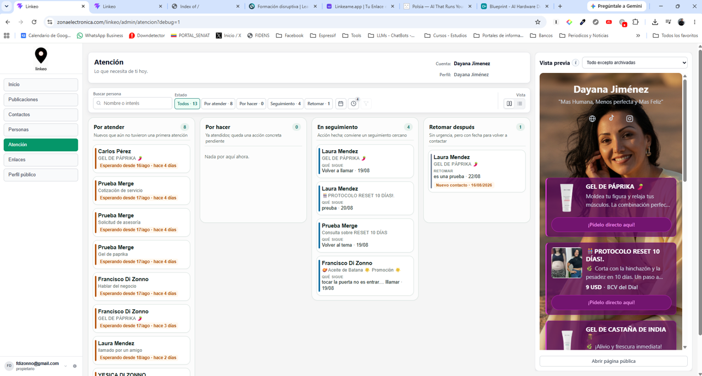Filter by 'Seguimiento · 4' status
Viewport: 702px width, 376px height.
coord(285,104)
